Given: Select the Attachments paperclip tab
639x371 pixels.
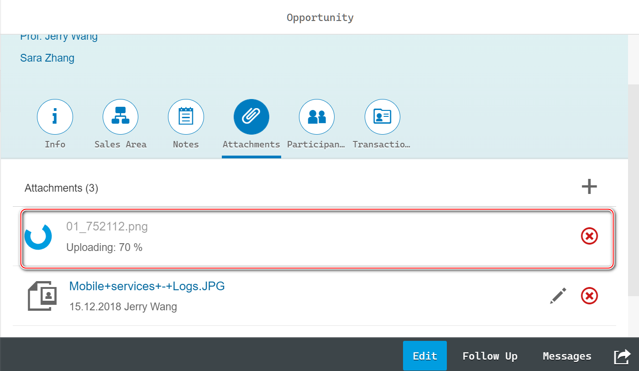Looking at the screenshot, I should 251,117.
